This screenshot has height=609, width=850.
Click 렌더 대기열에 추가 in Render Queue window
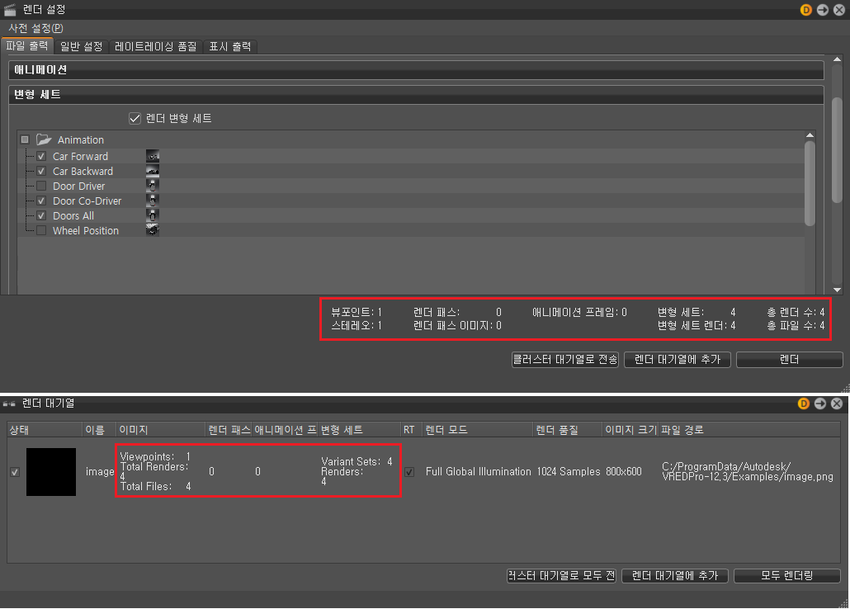click(x=675, y=575)
